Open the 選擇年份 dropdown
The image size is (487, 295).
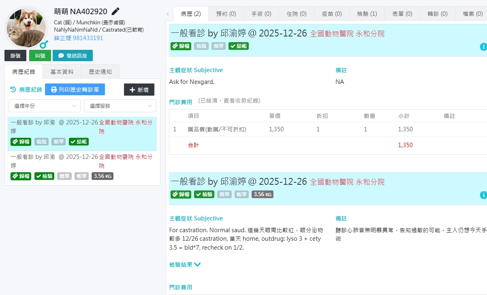coord(45,106)
